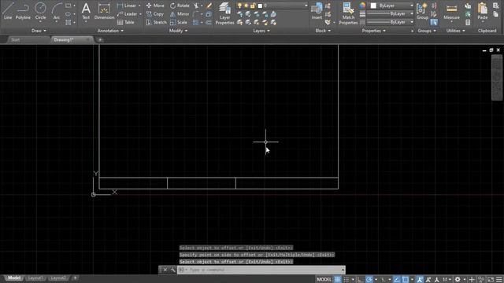Toggle object snap tracking in status bar
504x283 pixels.
click(397, 280)
